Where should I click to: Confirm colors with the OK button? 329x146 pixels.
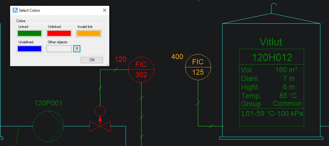point(92,60)
